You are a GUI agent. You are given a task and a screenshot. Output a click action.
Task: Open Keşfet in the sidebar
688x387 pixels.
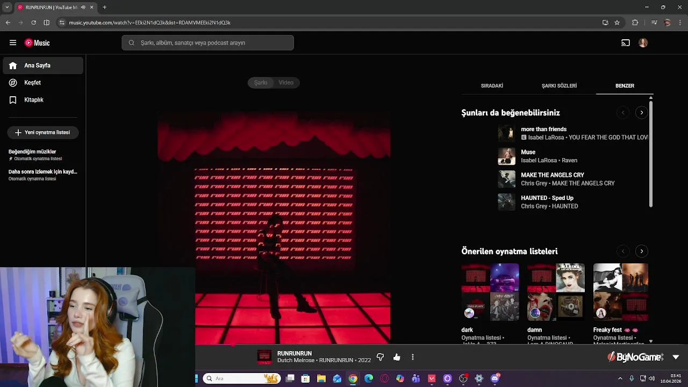tap(43, 83)
